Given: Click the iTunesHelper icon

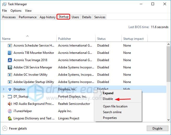Looking at the screenshot, I should coord(10,111).
